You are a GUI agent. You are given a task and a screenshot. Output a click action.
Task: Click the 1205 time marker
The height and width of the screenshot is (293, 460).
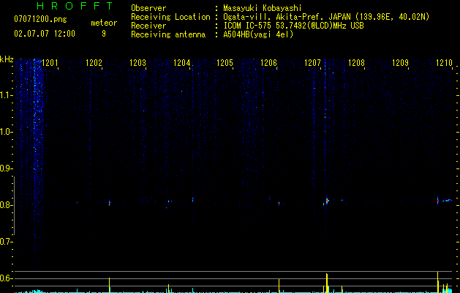[x=225, y=63]
